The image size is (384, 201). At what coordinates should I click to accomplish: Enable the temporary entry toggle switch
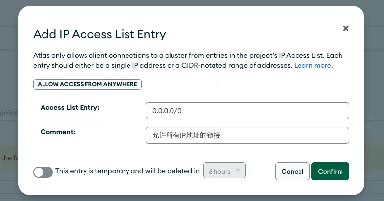pyautogui.click(x=43, y=172)
